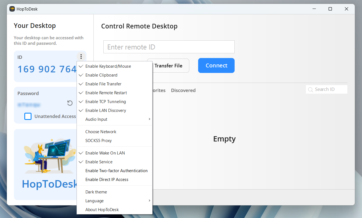Click the blue Connect button
Image resolution: width=362 pixels, height=218 pixels.
pos(216,65)
